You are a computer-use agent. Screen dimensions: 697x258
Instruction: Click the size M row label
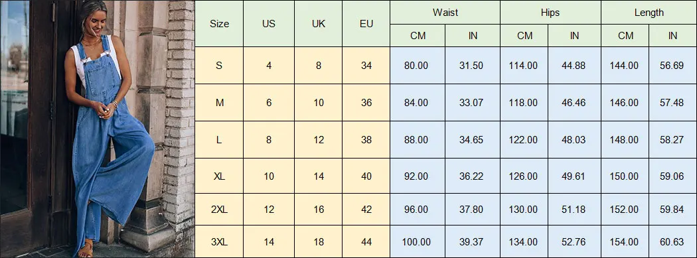[219, 103]
